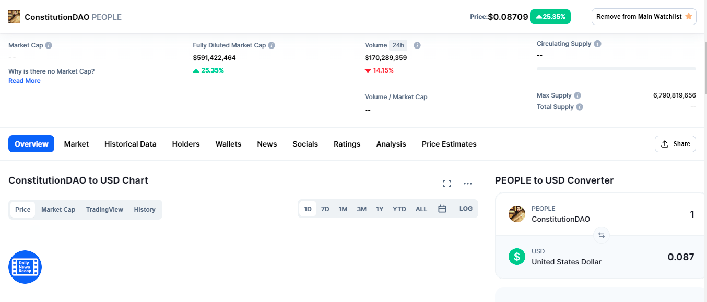The image size is (707, 302).
Task: Follow the Read More link
Action: click(x=25, y=81)
